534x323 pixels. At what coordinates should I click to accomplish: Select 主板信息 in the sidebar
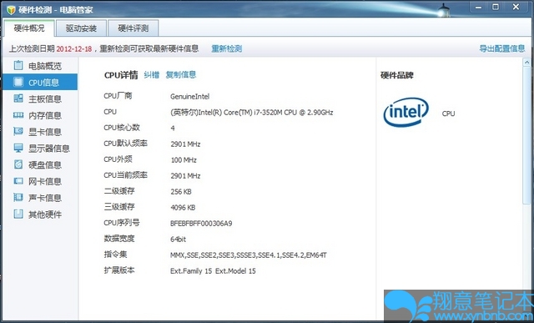tap(40, 98)
